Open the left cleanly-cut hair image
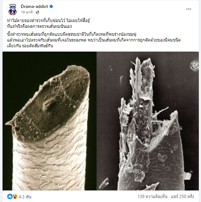 coord(49,121)
